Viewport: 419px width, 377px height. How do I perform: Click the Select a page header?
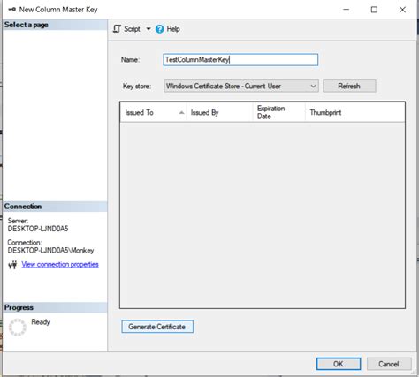click(55, 25)
